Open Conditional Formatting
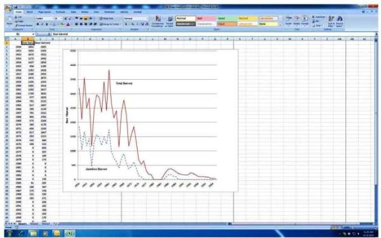This screenshot has width=381, height=238. tap(158, 21)
